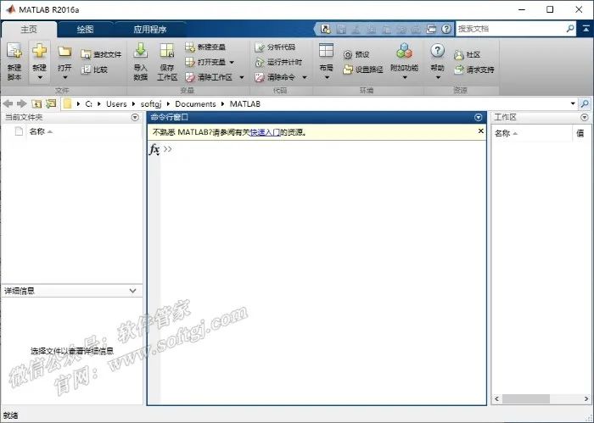
Task: Click Workspace horizontal scrollbar left arrow
Action: click(497, 398)
